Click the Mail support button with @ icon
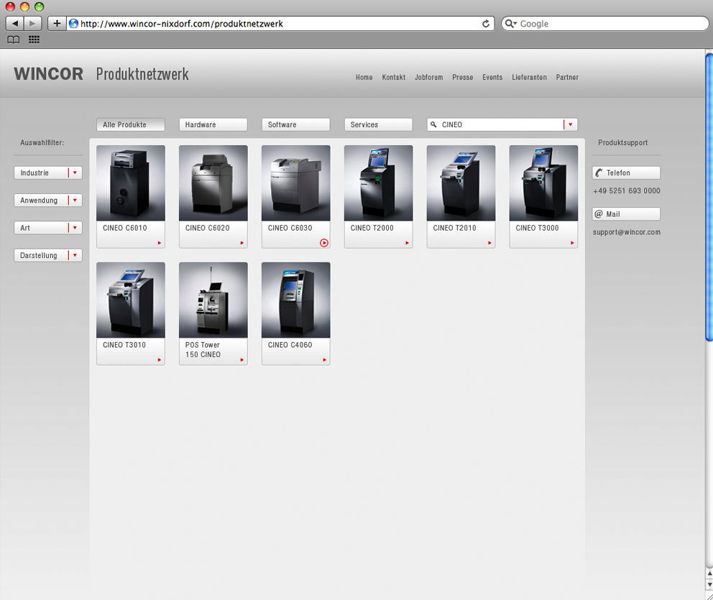Image resolution: width=713 pixels, height=600 pixels. tap(626, 213)
